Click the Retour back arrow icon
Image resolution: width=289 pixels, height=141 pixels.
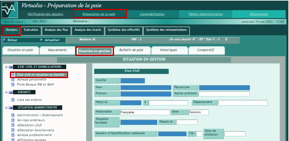tap(4, 40)
